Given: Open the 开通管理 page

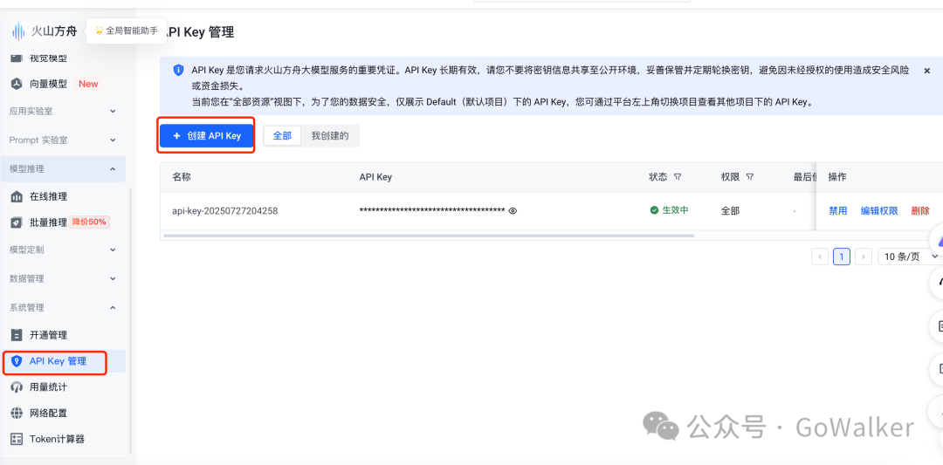Looking at the screenshot, I should [48, 335].
